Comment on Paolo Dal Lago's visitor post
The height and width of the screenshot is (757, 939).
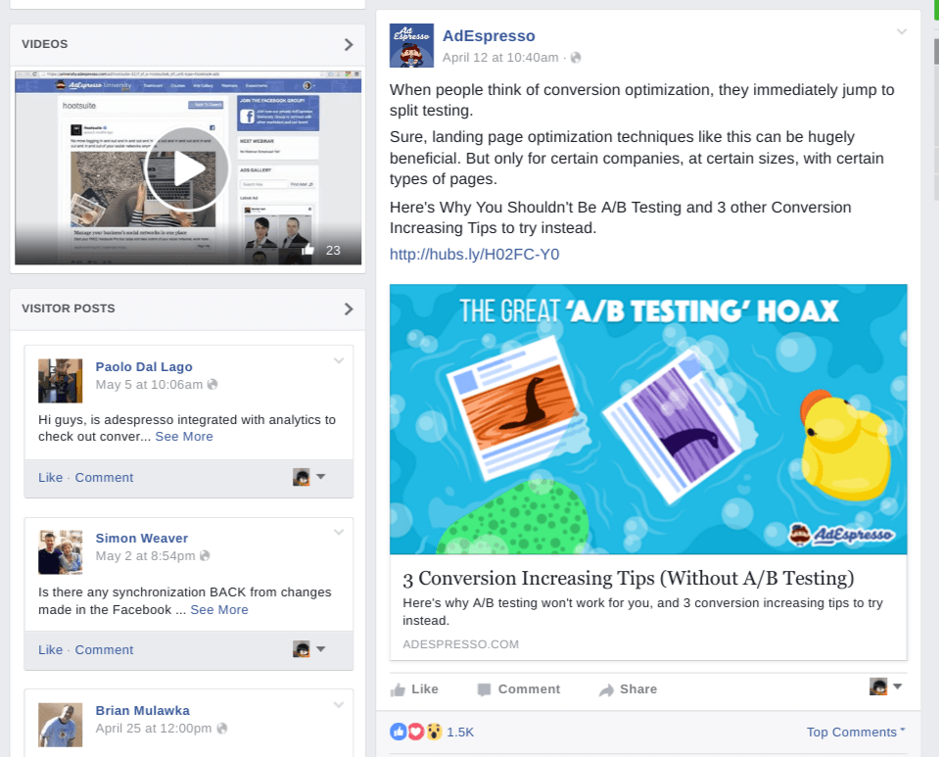tap(104, 477)
